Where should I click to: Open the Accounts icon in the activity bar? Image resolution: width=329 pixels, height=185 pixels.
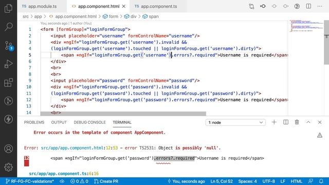pos(8,149)
